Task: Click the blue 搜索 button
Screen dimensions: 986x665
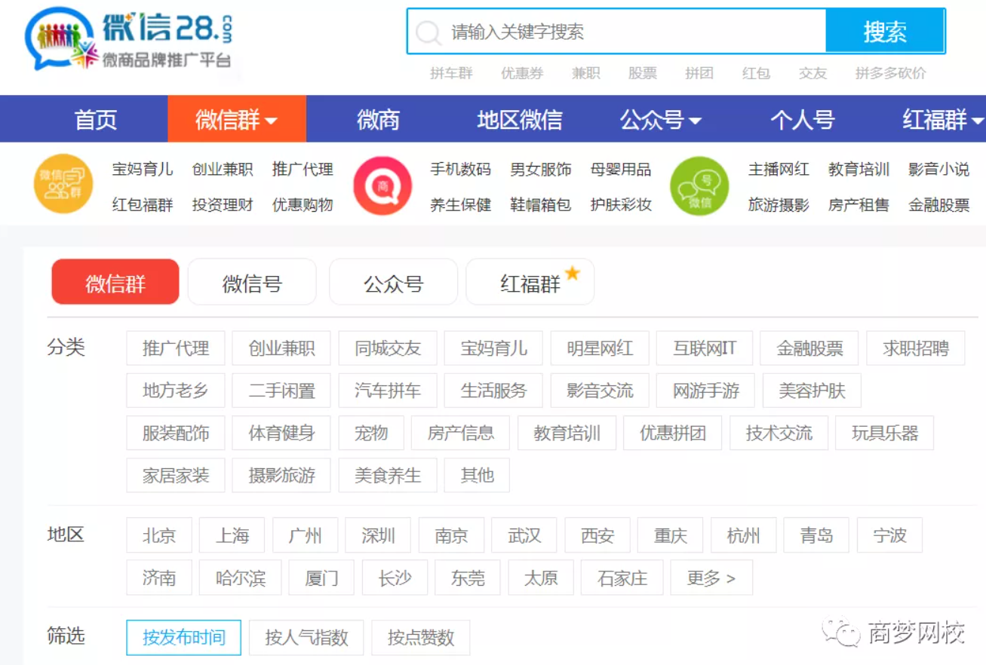Action: point(885,32)
